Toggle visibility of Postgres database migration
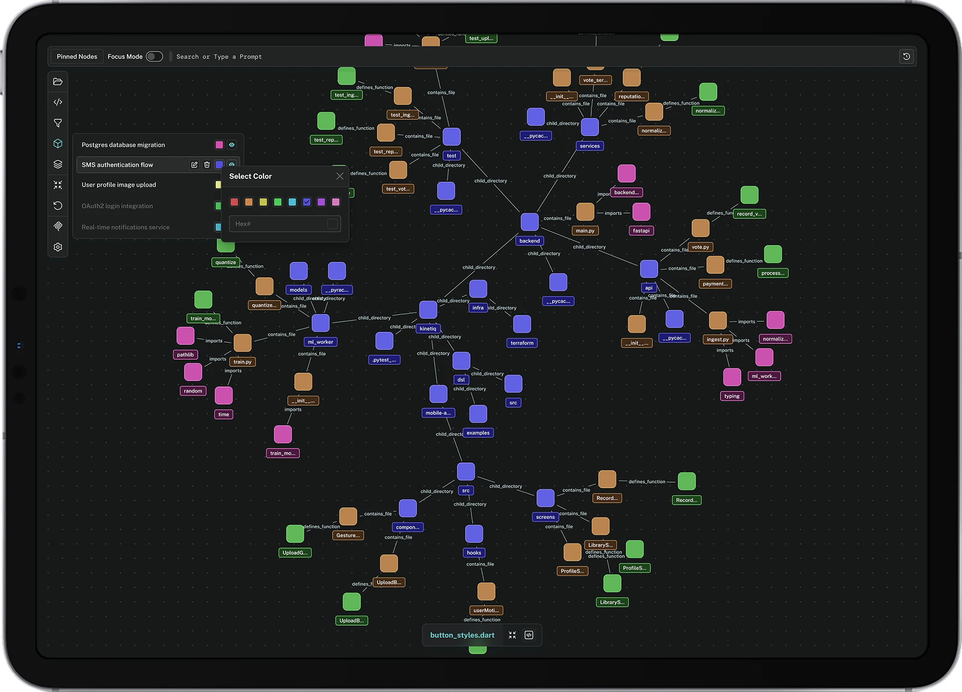962x692 pixels. pyautogui.click(x=232, y=145)
